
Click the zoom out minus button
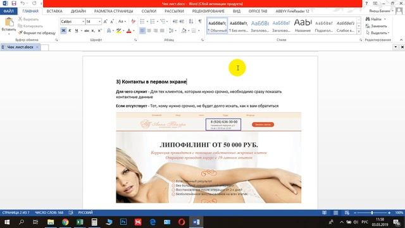tap(355, 213)
